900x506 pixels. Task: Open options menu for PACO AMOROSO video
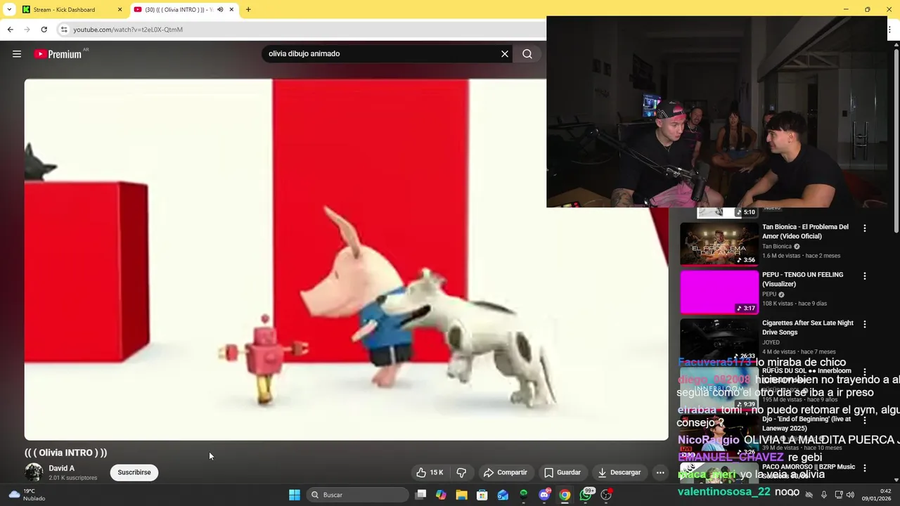(865, 468)
